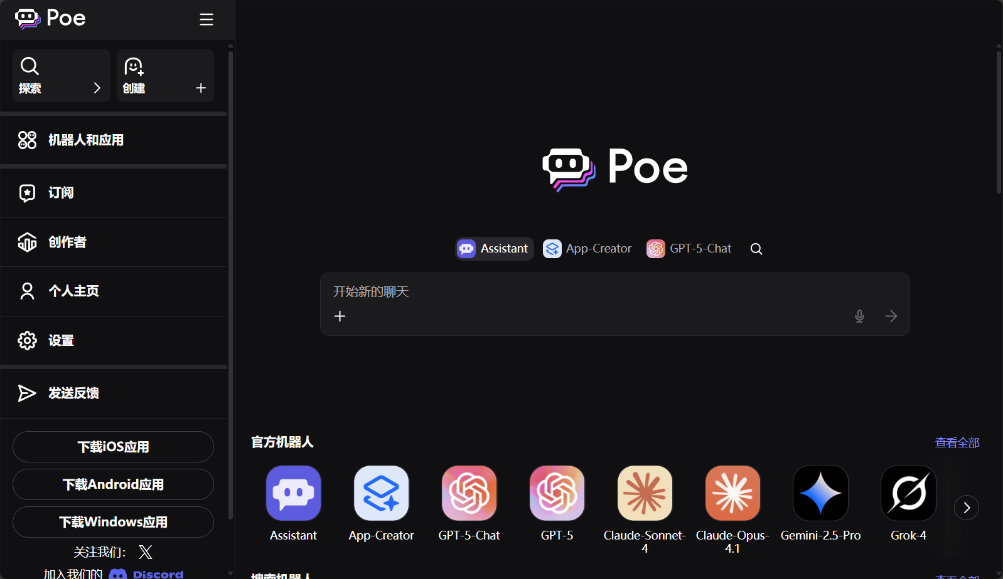The height and width of the screenshot is (579, 1003).
Task: Open 设置 settings in sidebar
Action: (x=114, y=340)
